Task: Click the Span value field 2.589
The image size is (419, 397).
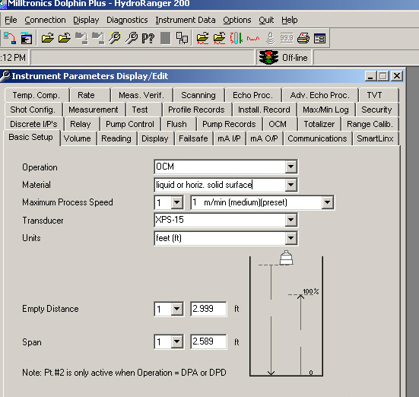Action: 208,341
